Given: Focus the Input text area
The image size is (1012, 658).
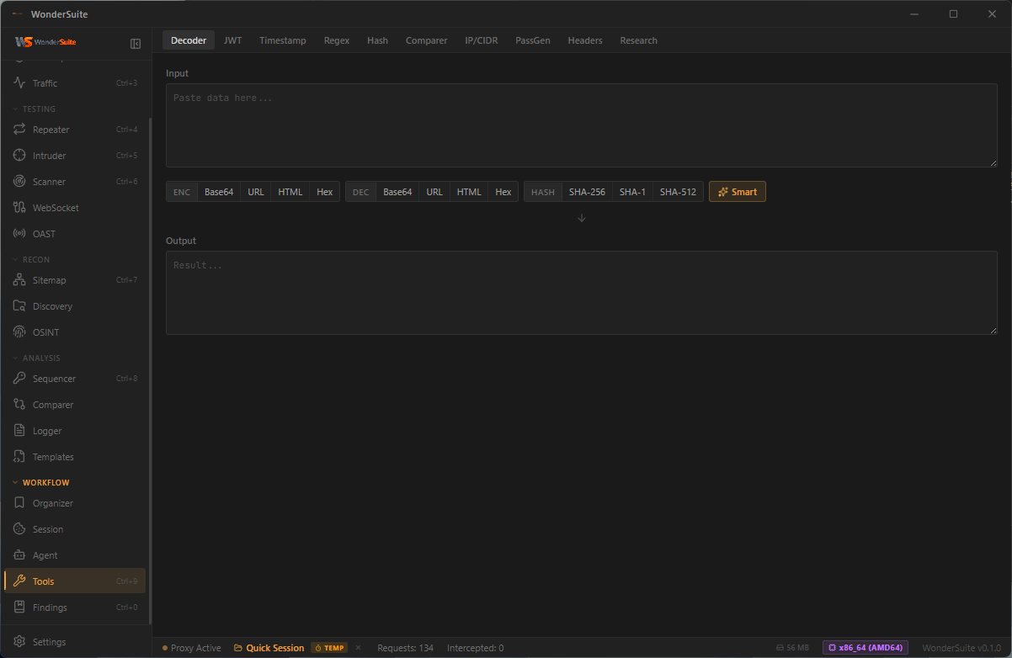Looking at the screenshot, I should [582, 125].
